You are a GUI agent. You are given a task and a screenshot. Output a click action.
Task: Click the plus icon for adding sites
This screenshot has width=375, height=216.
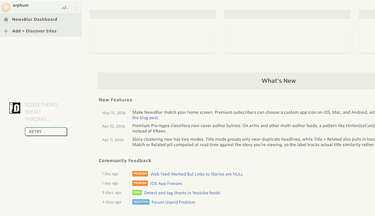(x=6, y=31)
